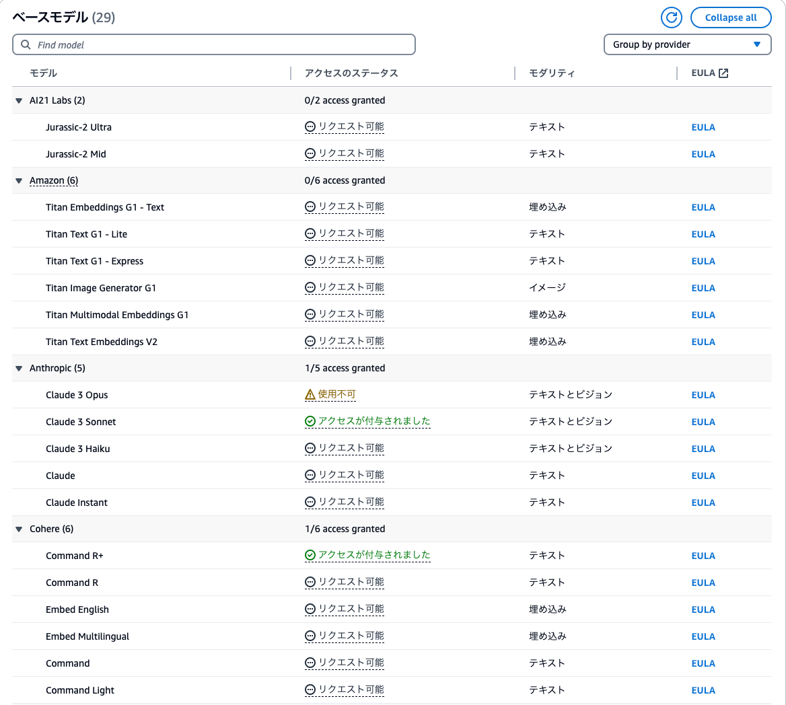Click the refresh icon button

(x=671, y=17)
